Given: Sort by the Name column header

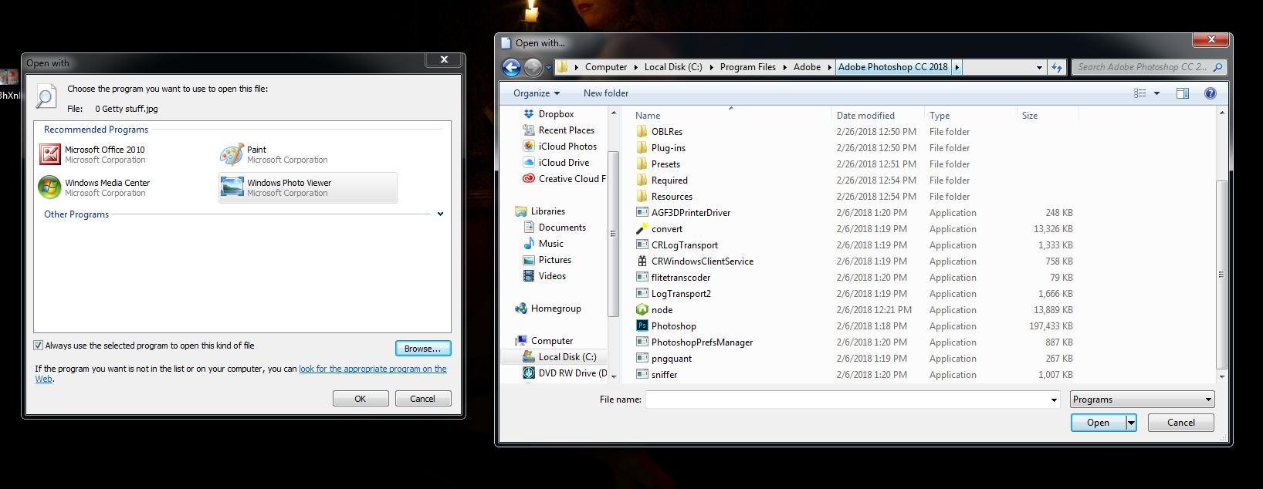Looking at the screenshot, I should 730,116.
